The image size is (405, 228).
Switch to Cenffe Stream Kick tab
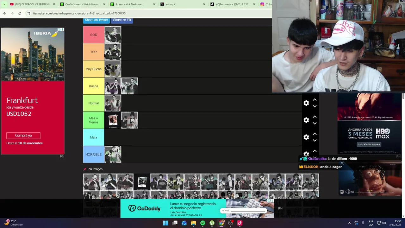[x=82, y=4]
